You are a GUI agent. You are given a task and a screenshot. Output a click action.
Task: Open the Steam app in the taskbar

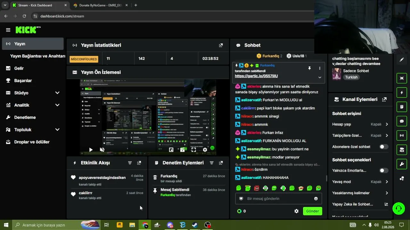click(x=195, y=225)
